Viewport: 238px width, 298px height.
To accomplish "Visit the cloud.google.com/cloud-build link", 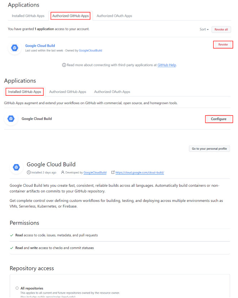I will pos(140,173).
